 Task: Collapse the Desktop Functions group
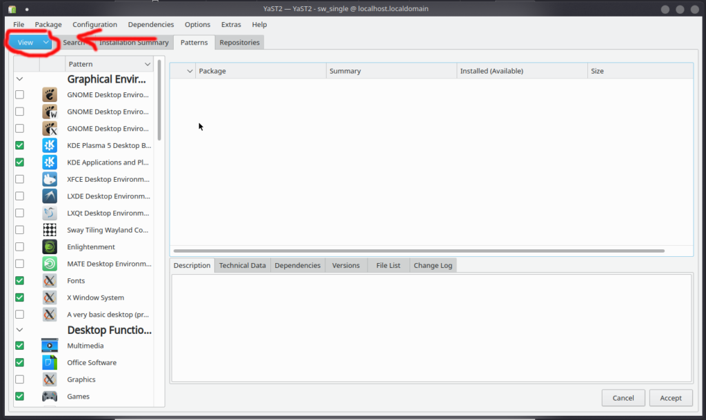coord(19,330)
